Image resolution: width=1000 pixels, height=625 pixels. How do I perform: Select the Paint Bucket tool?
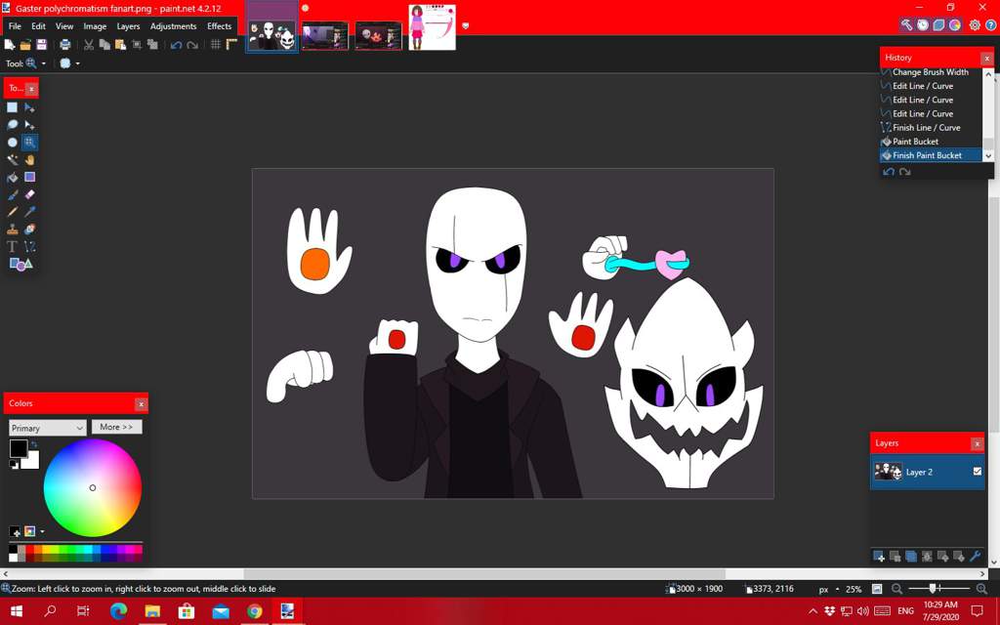[12, 178]
